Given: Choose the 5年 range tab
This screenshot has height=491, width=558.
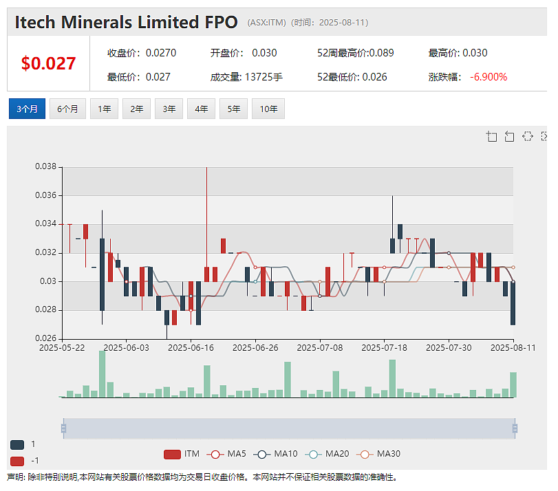Looking at the screenshot, I should tap(234, 109).
